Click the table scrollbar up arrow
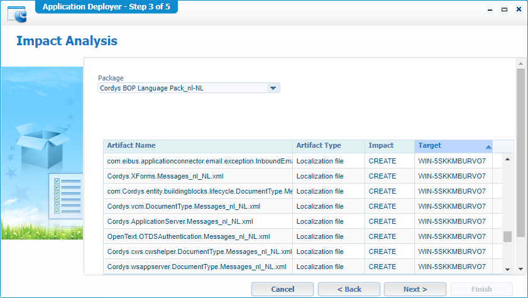528x298 pixels. (507, 159)
